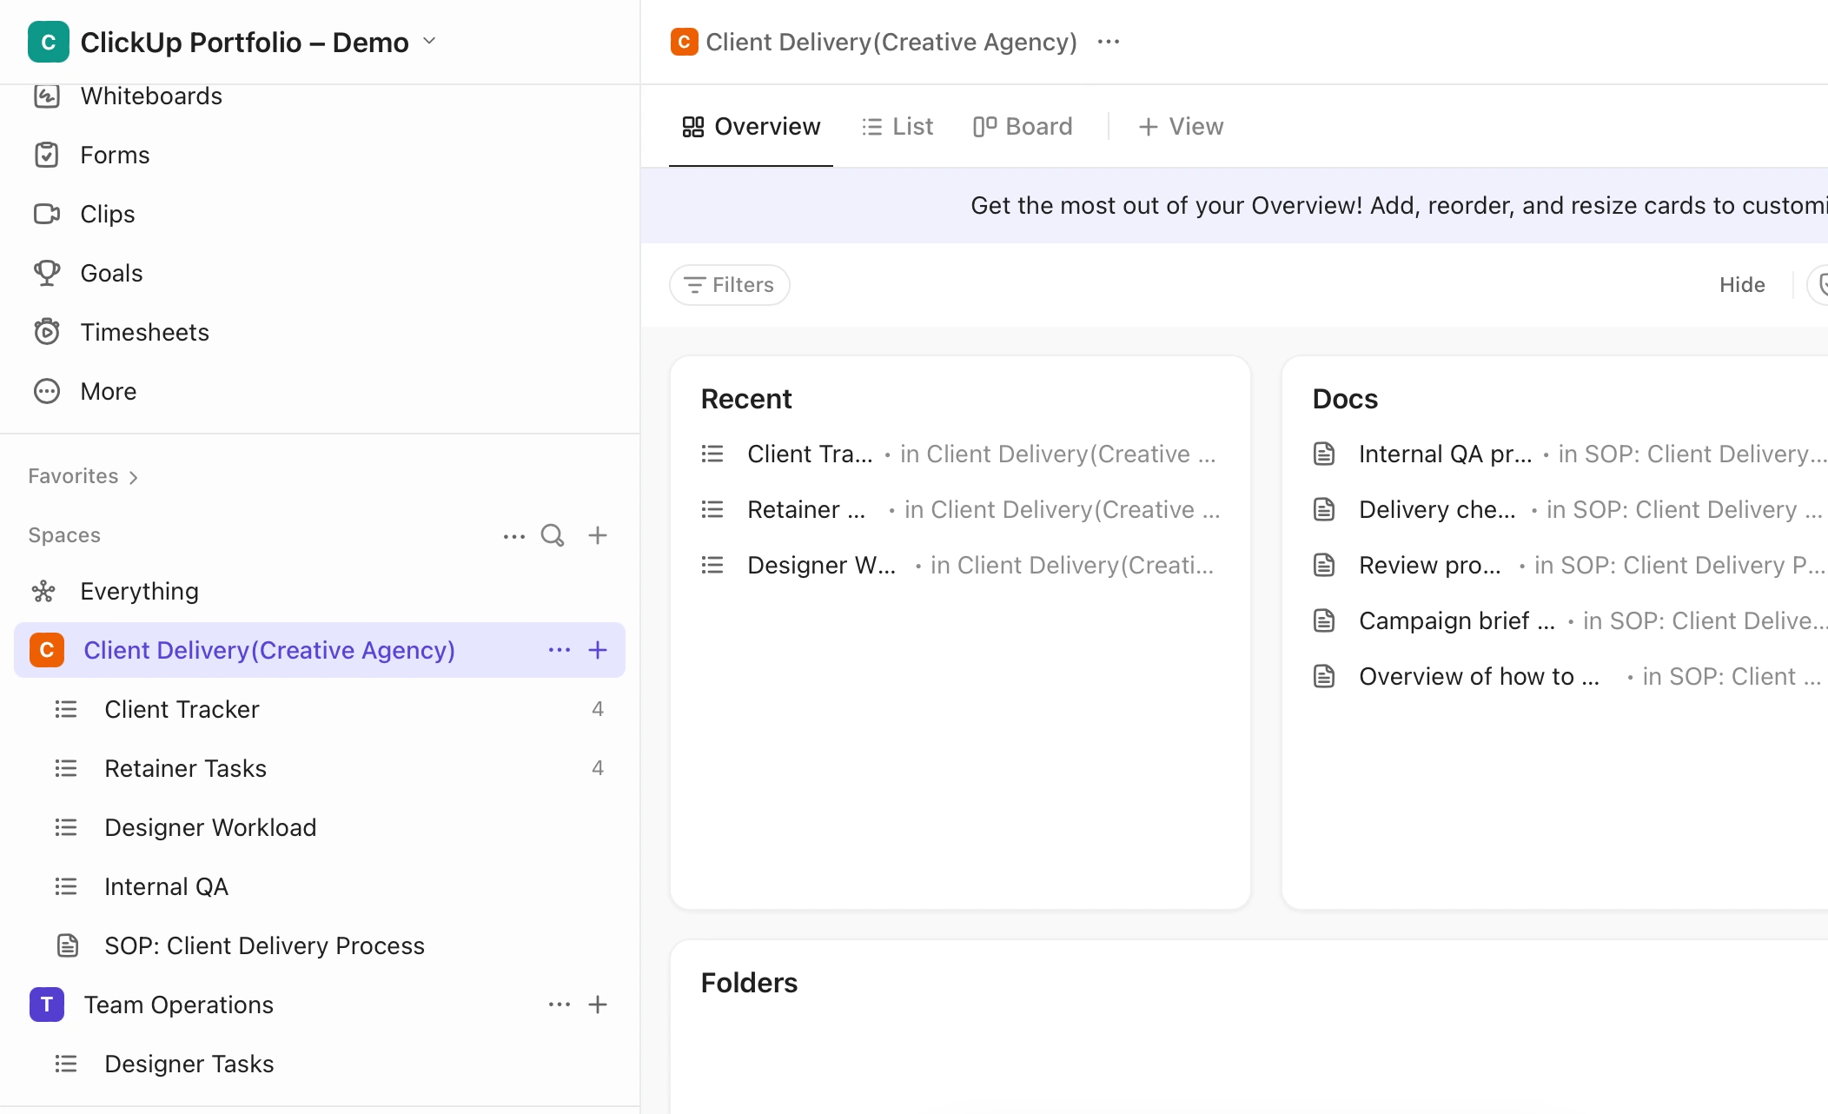Open Client Delivery space options ellipsis in the sidebar
This screenshot has height=1114, width=1828.
[560, 650]
